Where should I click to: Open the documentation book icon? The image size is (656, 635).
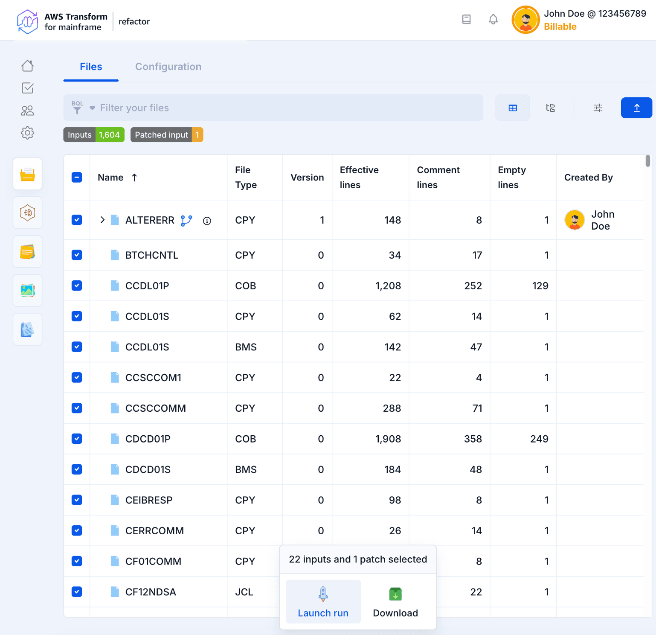[x=466, y=20]
